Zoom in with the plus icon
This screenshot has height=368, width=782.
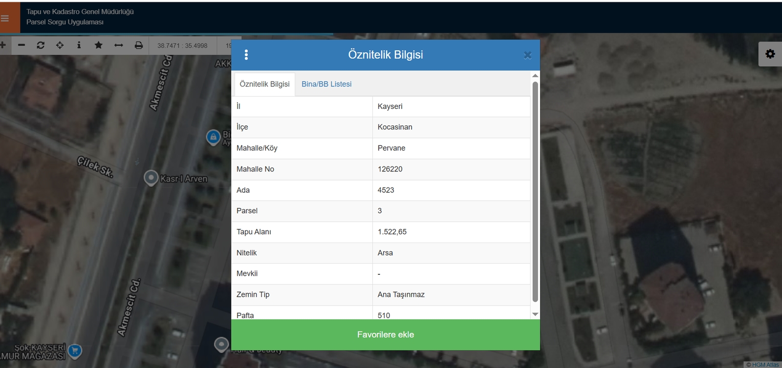(2, 45)
